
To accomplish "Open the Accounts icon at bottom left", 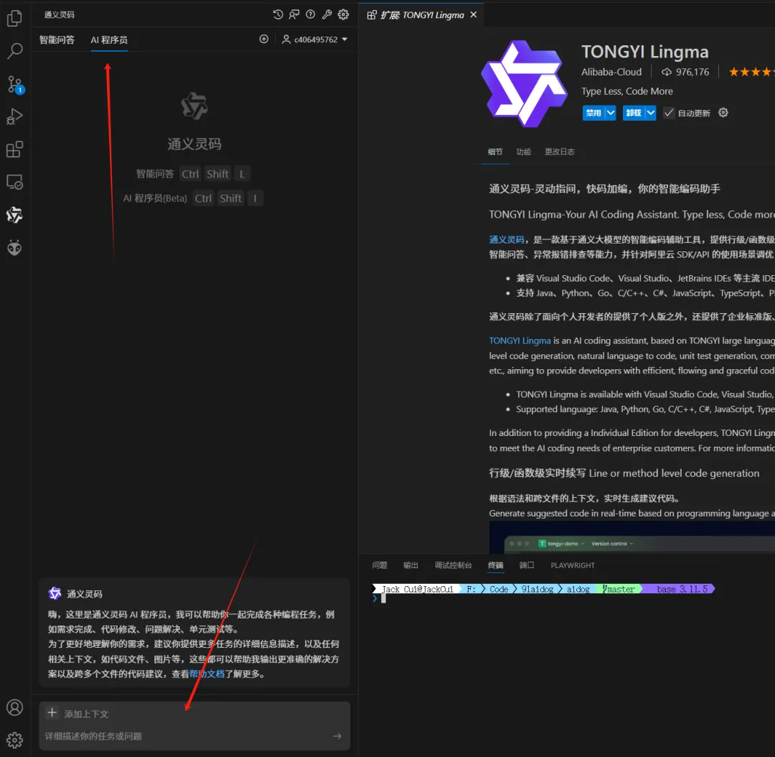I will coord(15,707).
